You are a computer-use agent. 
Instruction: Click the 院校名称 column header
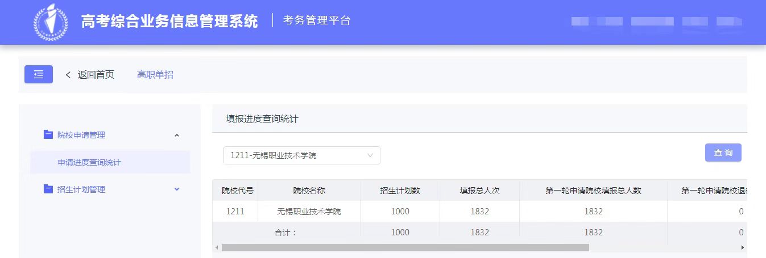pos(309,191)
